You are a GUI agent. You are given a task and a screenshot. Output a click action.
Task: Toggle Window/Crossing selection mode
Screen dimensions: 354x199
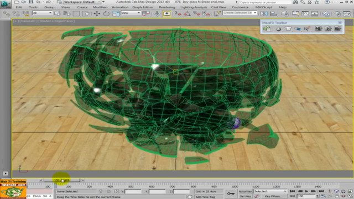click(x=86, y=13)
